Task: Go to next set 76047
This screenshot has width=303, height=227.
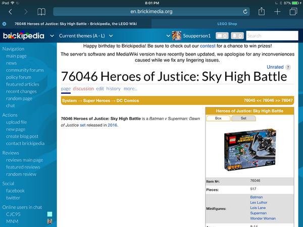Action: (x=287, y=100)
